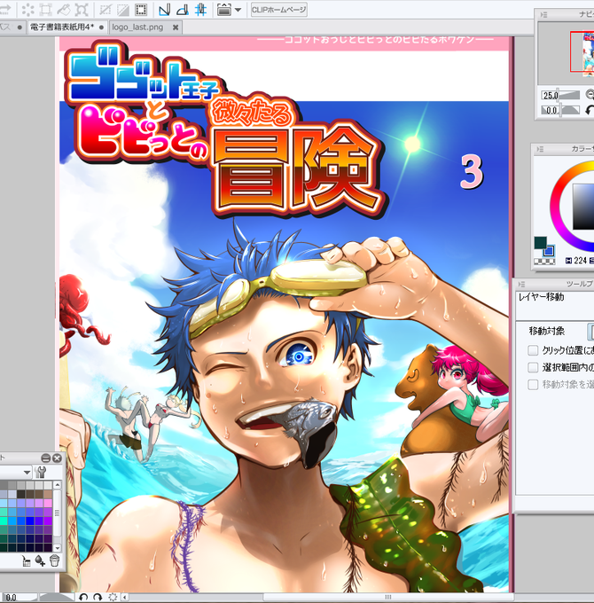Select the scale/transform square icon in toolbar
Viewport: 594px width, 603px height.
(46, 10)
